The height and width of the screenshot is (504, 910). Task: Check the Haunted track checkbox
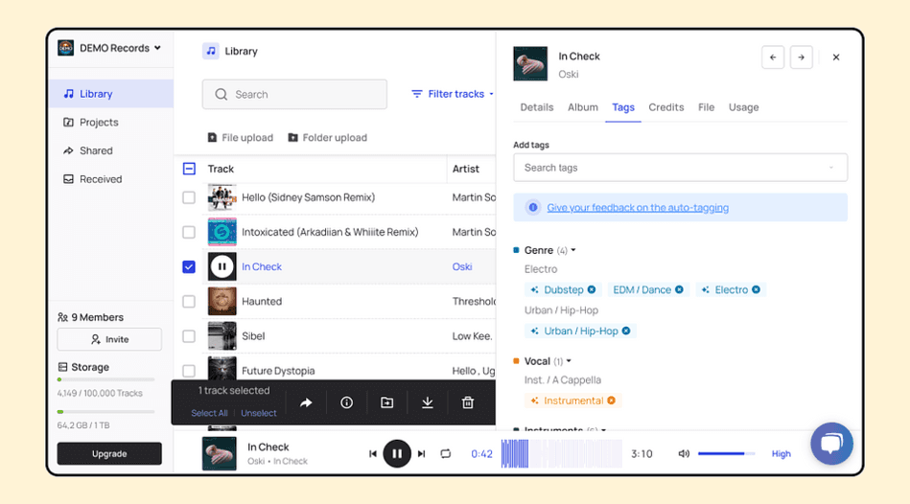[x=189, y=302]
